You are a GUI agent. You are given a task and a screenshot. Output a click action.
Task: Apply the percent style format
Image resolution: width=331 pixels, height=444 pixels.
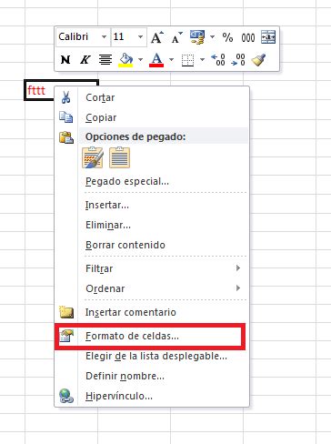pyautogui.click(x=227, y=37)
